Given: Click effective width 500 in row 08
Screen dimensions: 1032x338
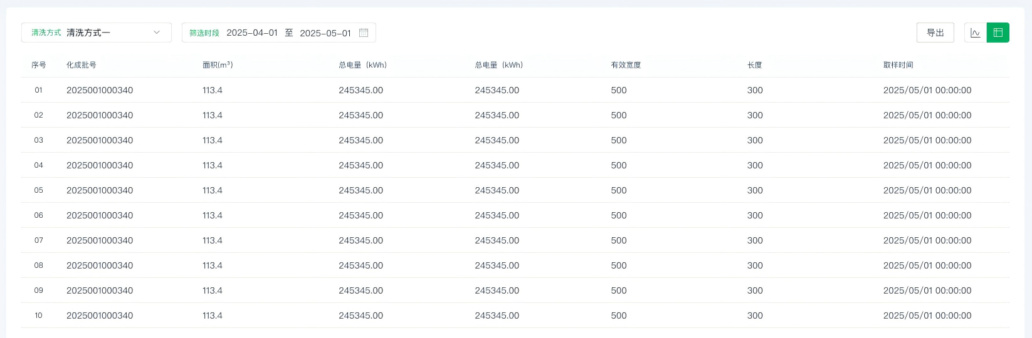Looking at the screenshot, I should [x=619, y=265].
